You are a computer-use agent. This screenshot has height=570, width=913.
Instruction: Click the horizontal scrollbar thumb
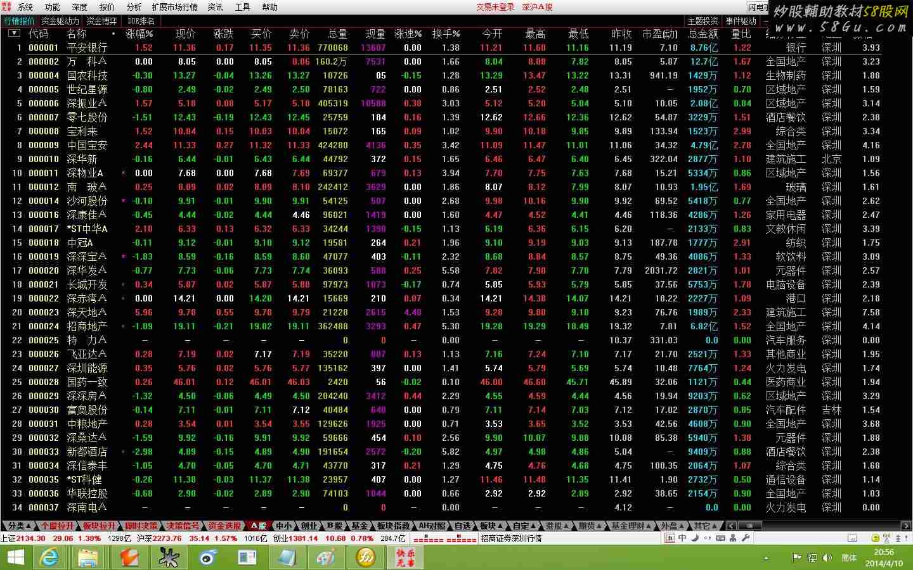click(x=749, y=526)
